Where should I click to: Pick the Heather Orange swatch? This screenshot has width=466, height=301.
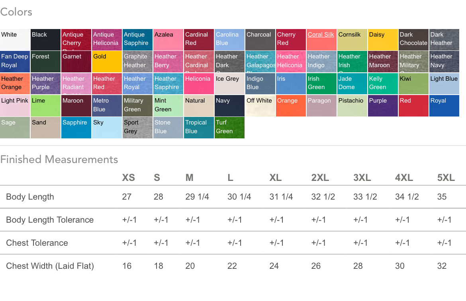pos(15,84)
